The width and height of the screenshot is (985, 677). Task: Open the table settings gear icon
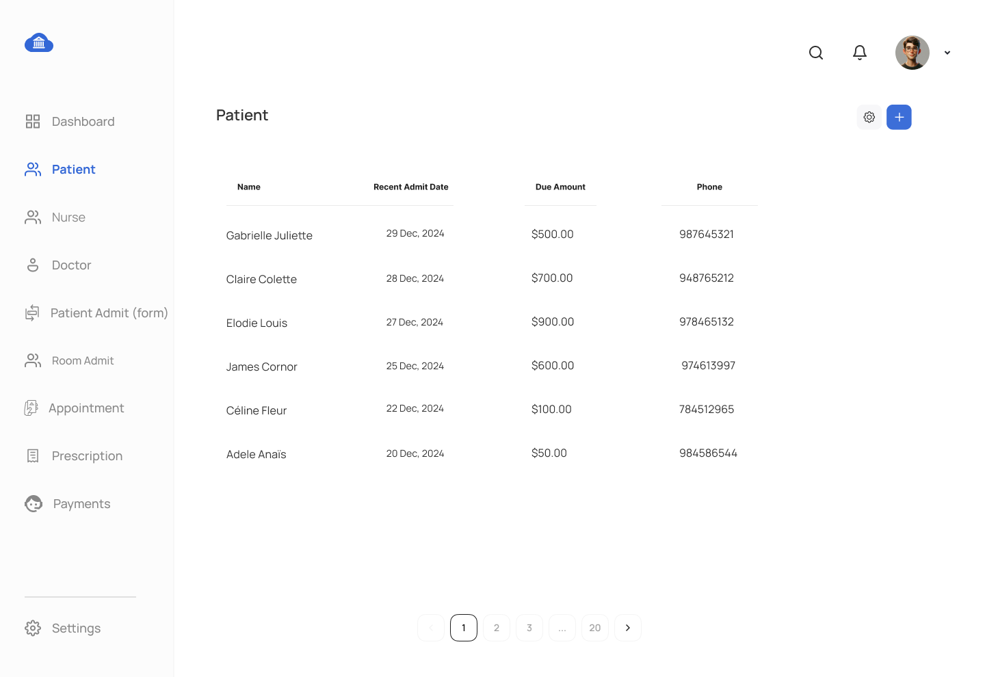(869, 117)
